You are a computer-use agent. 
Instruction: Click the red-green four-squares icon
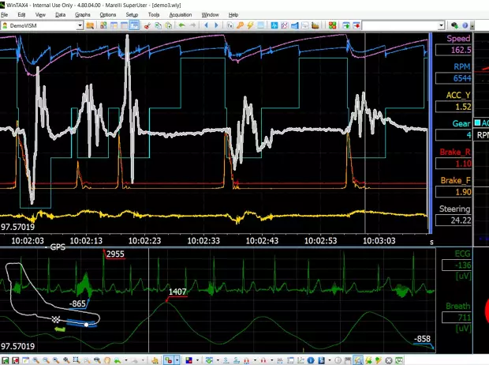(x=333, y=25)
